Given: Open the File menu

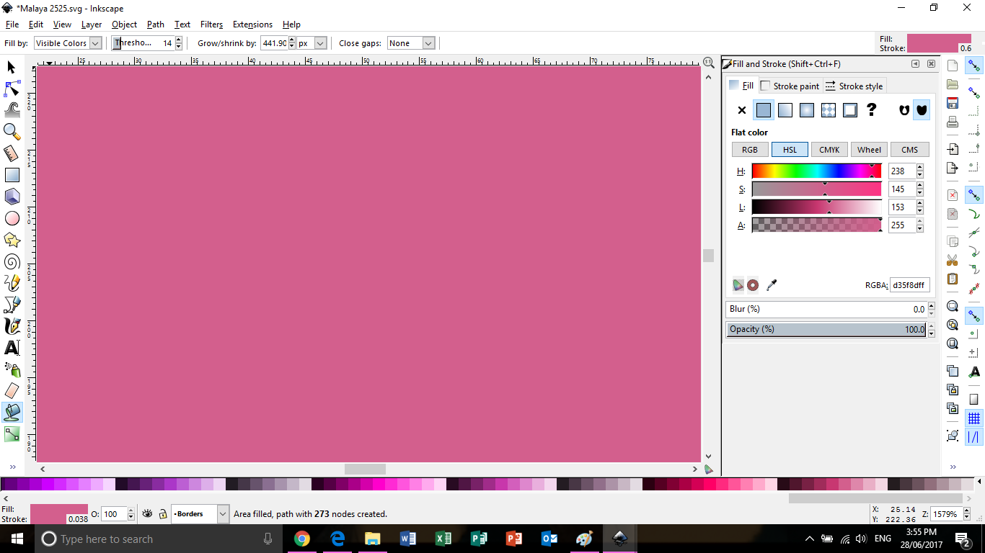Looking at the screenshot, I should (12, 24).
